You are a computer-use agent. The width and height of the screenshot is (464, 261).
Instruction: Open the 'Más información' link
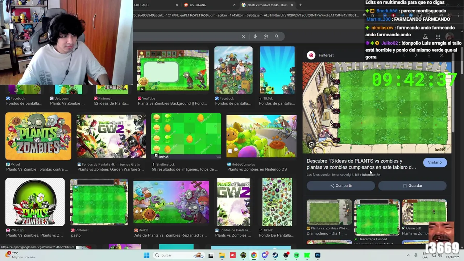[x=368, y=175]
